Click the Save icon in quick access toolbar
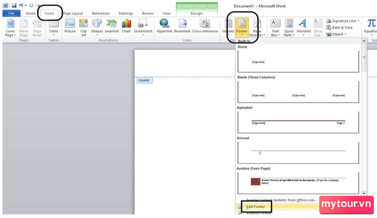The image size is (377, 218). tap(14, 5)
